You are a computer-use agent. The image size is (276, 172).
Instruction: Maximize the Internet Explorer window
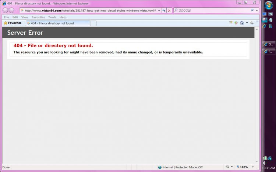point(246,2)
